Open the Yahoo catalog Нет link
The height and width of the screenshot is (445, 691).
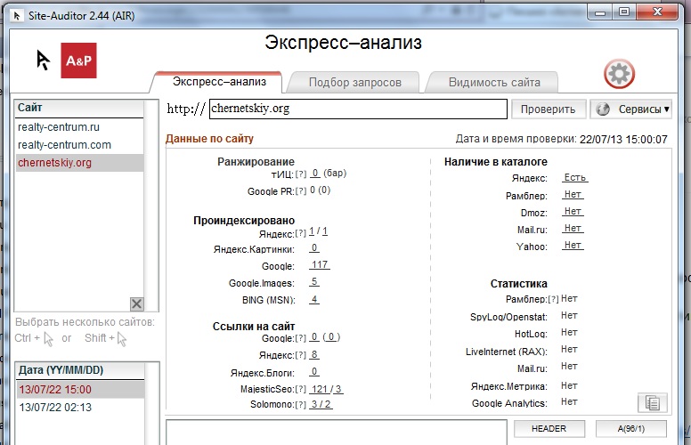click(573, 245)
